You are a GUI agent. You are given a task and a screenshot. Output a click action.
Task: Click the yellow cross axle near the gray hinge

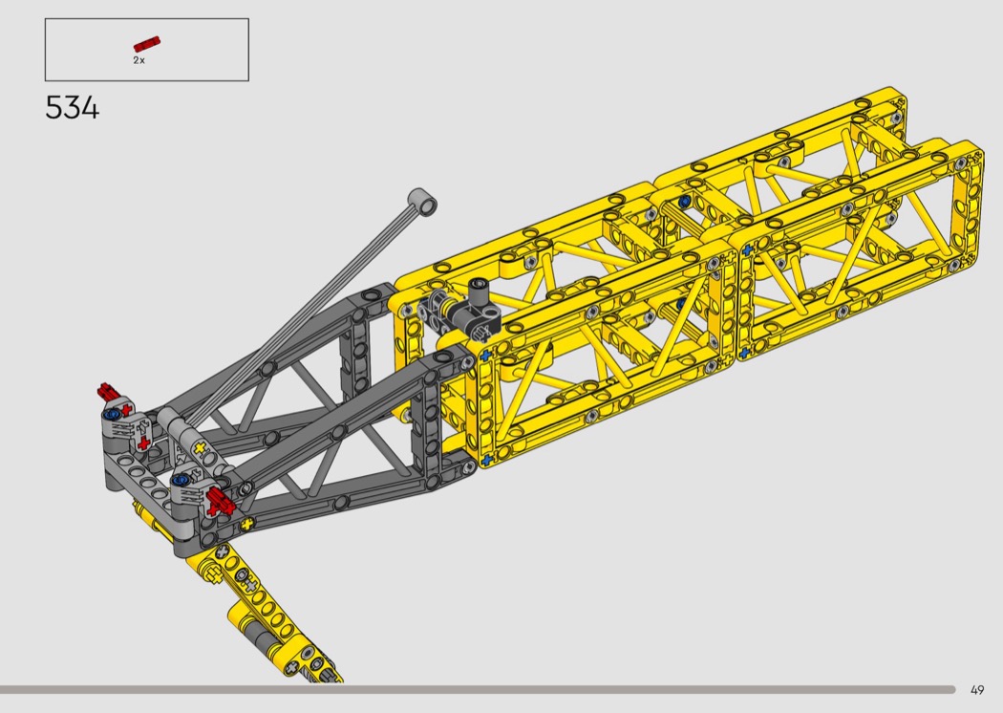coord(201,448)
